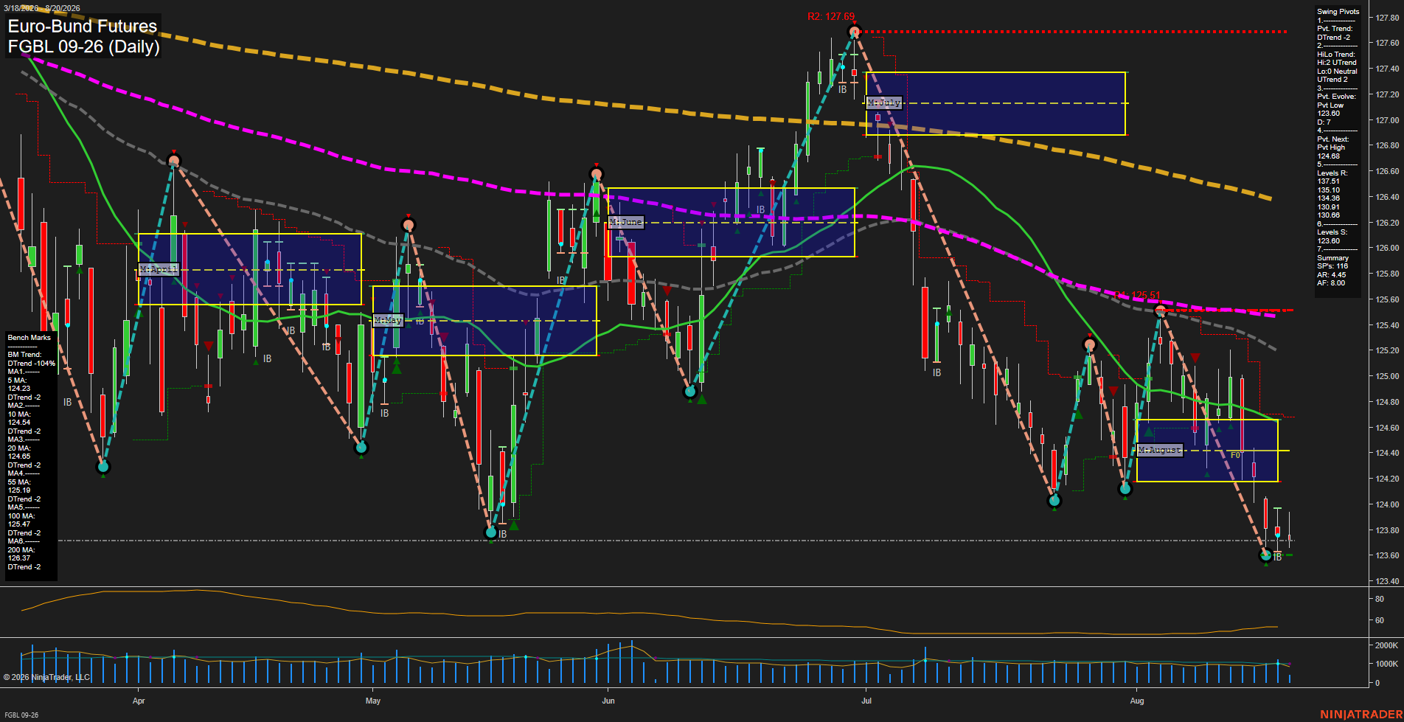Click the F0 label in the August box
This screenshot has width=1404, height=722.
1235,455
